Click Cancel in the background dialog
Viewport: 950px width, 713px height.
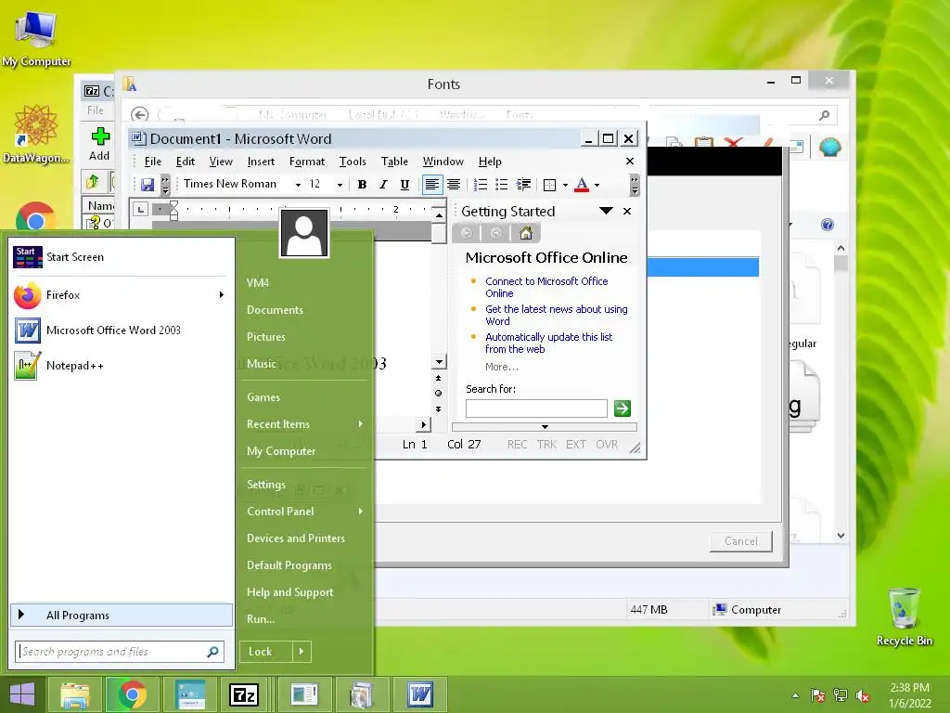coord(741,541)
